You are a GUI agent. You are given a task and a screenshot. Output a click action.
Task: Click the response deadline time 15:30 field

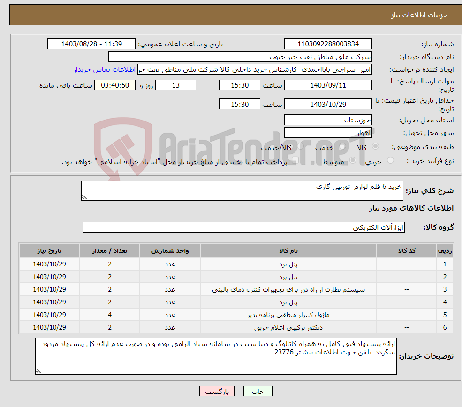240,85
